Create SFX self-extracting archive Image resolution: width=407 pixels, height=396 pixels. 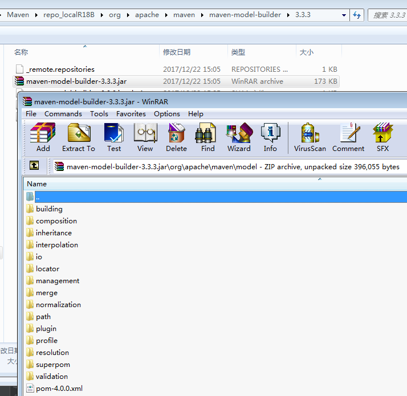point(382,137)
